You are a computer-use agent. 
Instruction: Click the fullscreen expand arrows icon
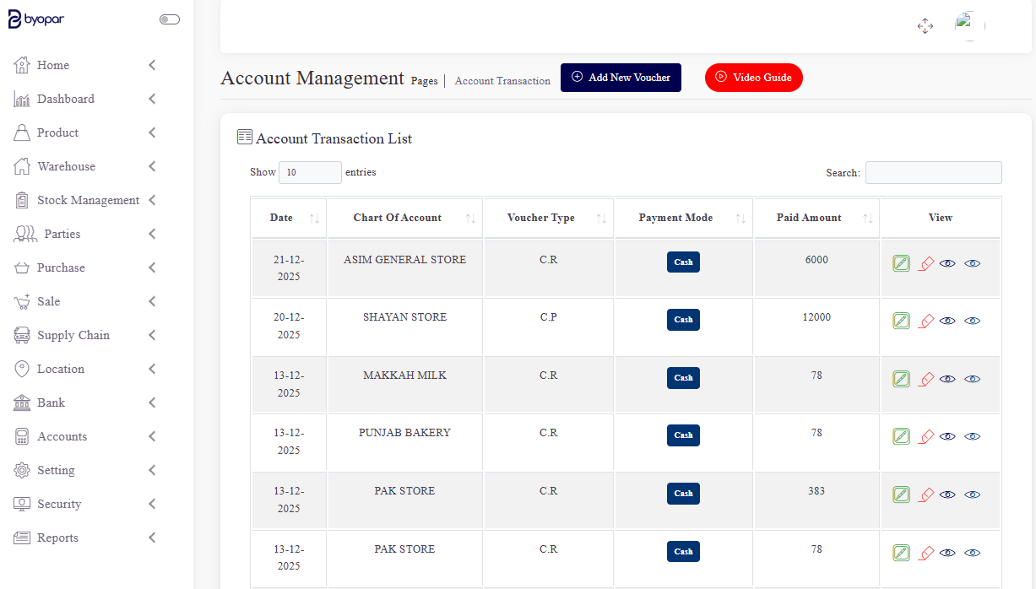pyautogui.click(x=925, y=26)
